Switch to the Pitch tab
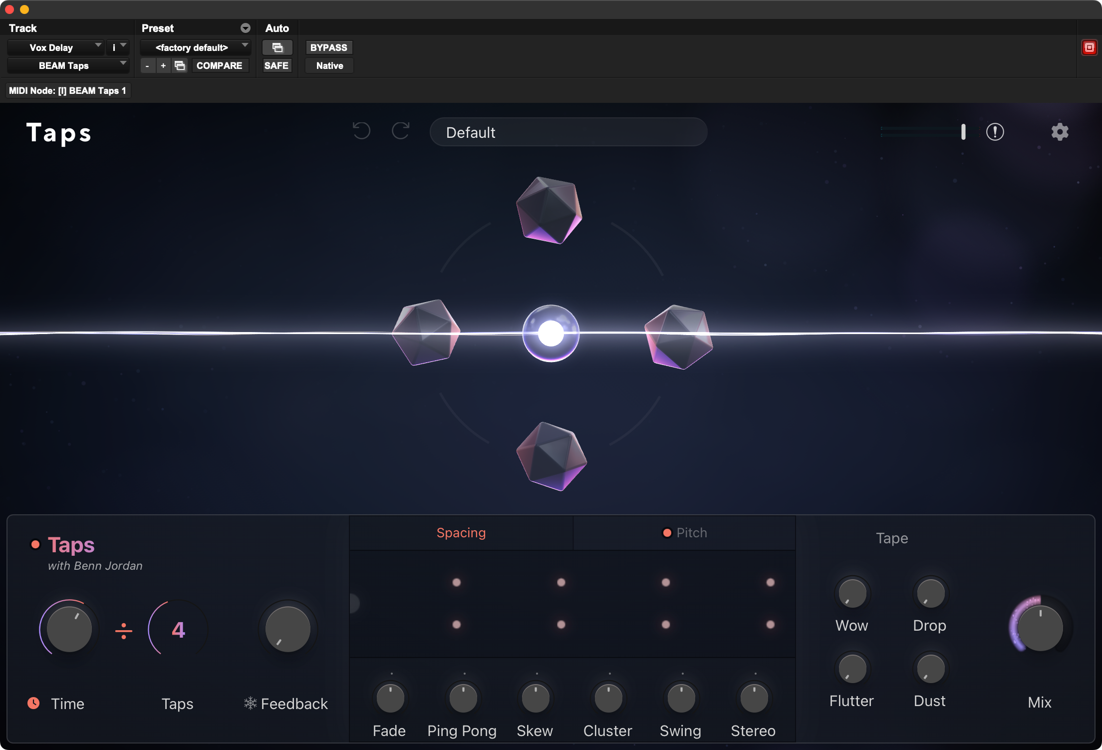1102x750 pixels. (x=692, y=533)
